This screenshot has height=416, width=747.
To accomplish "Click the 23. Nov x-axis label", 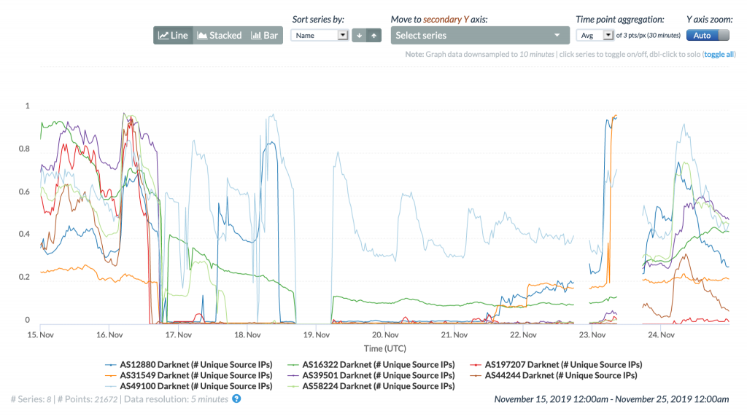I will [x=592, y=335].
